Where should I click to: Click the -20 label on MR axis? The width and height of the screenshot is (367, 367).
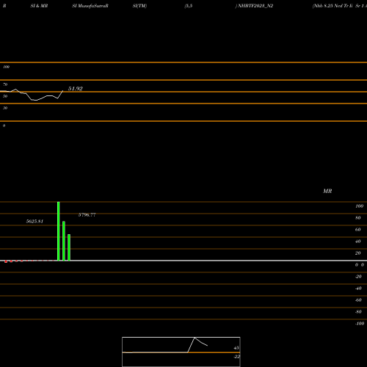coord(358,277)
